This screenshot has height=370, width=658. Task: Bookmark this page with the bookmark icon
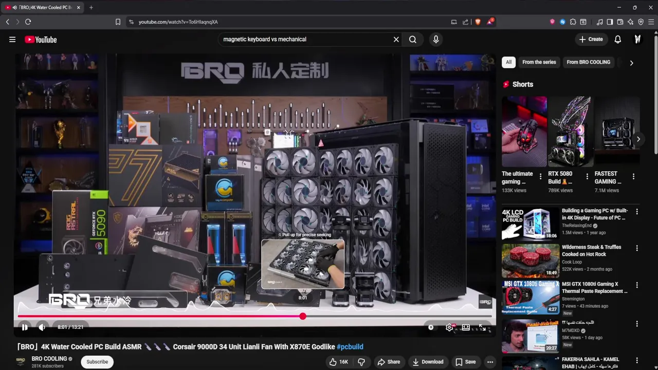tap(118, 22)
